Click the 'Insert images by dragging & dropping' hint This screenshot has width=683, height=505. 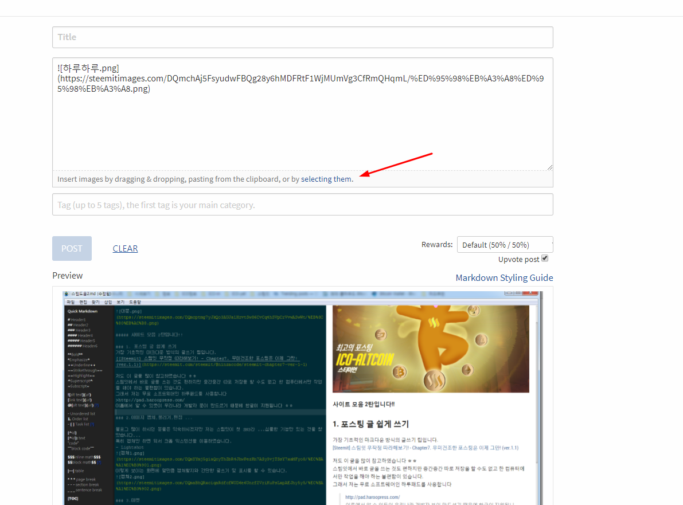(205, 179)
